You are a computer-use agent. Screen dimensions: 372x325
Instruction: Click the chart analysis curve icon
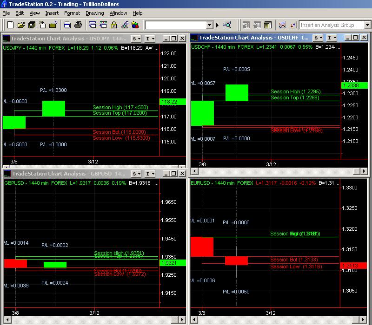(282, 25)
